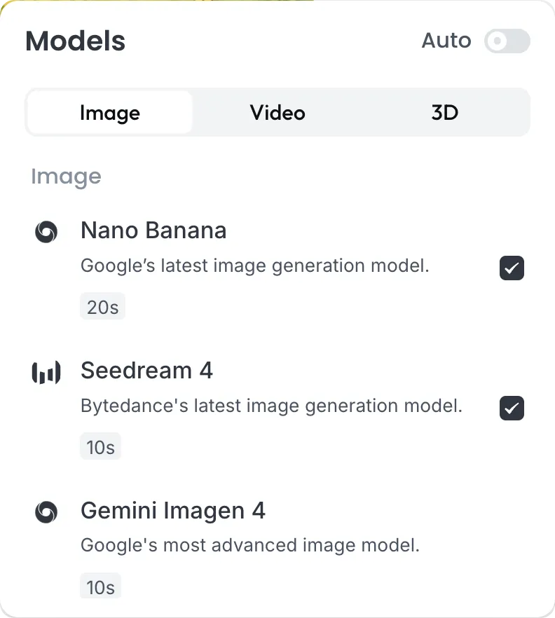Choose the Gemini Imagen 4 model title
The height and width of the screenshot is (618, 555).
click(x=172, y=511)
